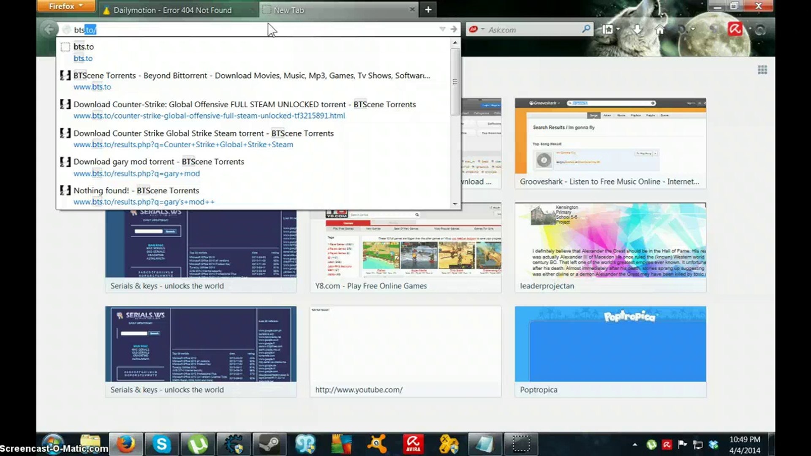The width and height of the screenshot is (811, 456).
Task: Open the Downloads arrow icon in toolbar
Action: click(x=637, y=29)
